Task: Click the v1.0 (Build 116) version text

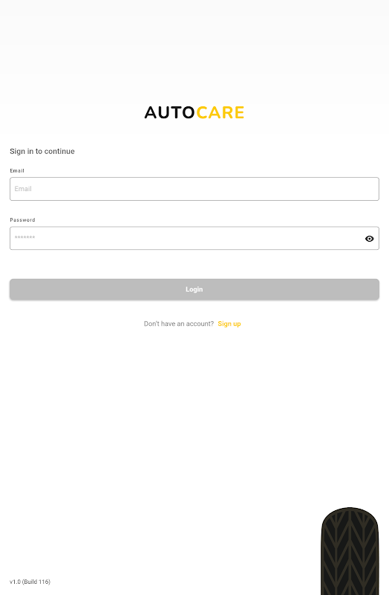Action: [30, 582]
